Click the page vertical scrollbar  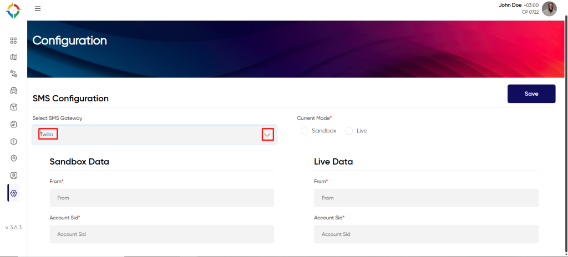pos(566,134)
